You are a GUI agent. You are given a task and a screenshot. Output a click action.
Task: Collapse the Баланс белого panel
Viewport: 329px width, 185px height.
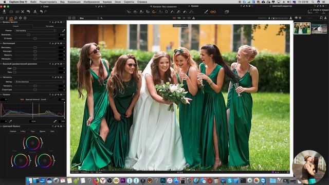1,22
